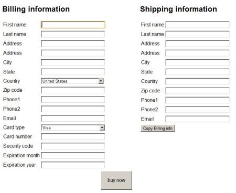The width and height of the screenshot is (236, 193).
Task: Select the billing Zip code field
Action: (73, 90)
